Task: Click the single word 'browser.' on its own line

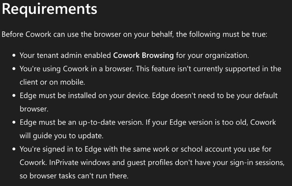Action: [x=34, y=109]
